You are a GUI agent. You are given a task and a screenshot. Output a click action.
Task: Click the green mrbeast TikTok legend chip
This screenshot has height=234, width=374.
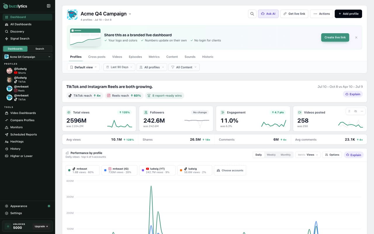[83, 171]
